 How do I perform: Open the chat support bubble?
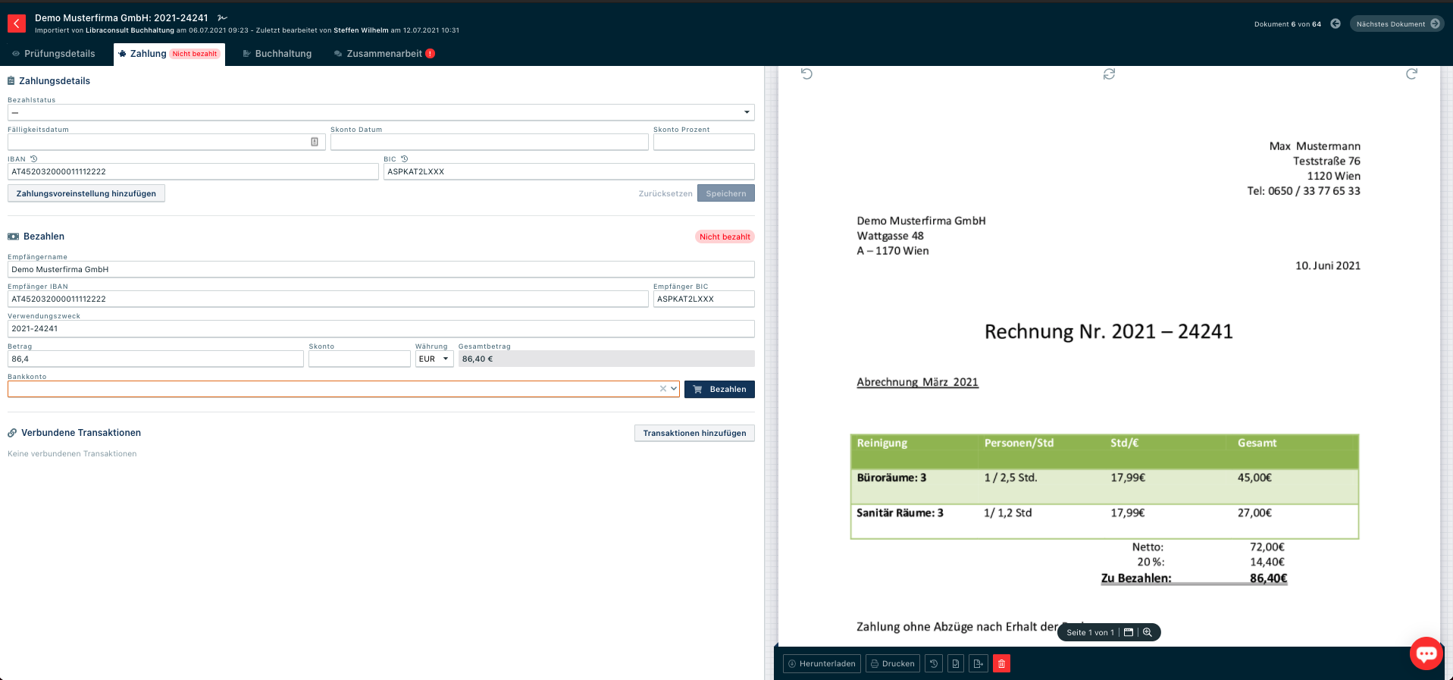(1426, 653)
